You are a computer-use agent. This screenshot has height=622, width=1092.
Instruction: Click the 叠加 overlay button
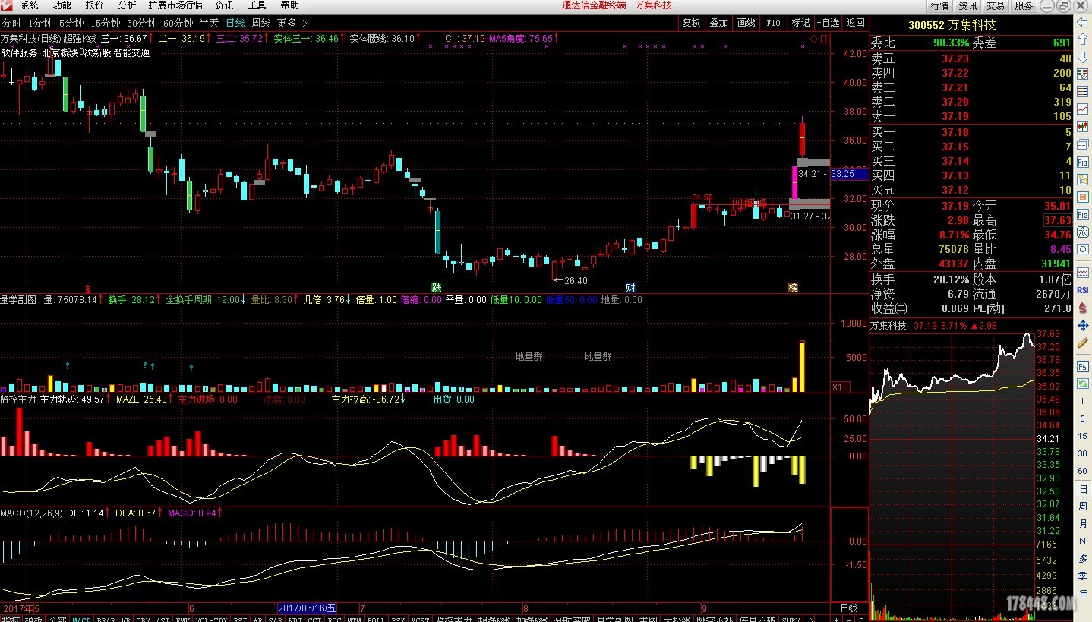tap(718, 23)
